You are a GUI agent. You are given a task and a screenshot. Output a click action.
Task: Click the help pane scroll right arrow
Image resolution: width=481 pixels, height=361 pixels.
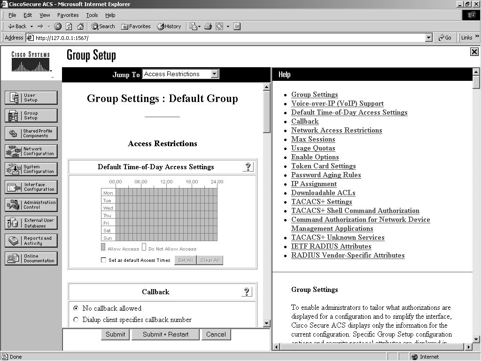point(468,347)
